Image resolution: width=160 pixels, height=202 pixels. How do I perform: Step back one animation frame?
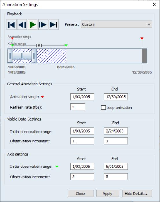click(22, 25)
